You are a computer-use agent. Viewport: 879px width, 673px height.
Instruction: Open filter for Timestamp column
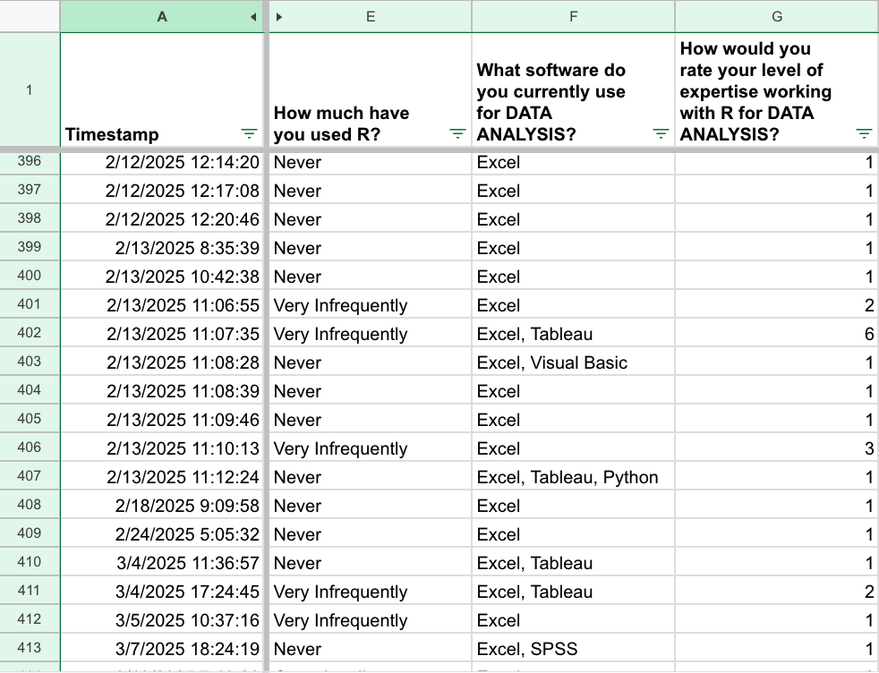pyautogui.click(x=249, y=134)
